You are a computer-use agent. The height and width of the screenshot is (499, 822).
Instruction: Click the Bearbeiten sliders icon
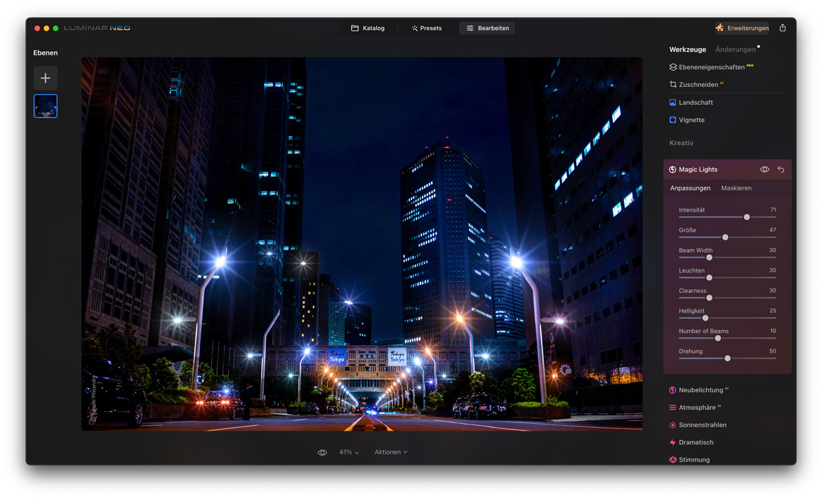click(x=470, y=28)
